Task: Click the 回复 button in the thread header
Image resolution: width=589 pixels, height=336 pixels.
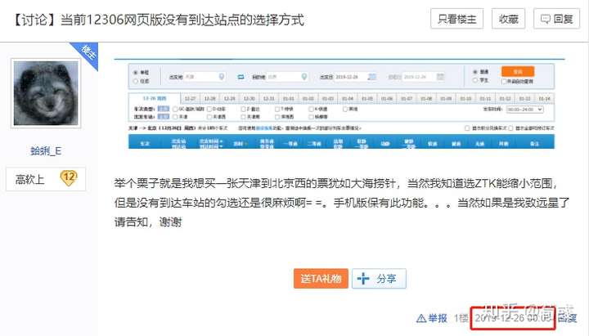Action: tap(557, 19)
